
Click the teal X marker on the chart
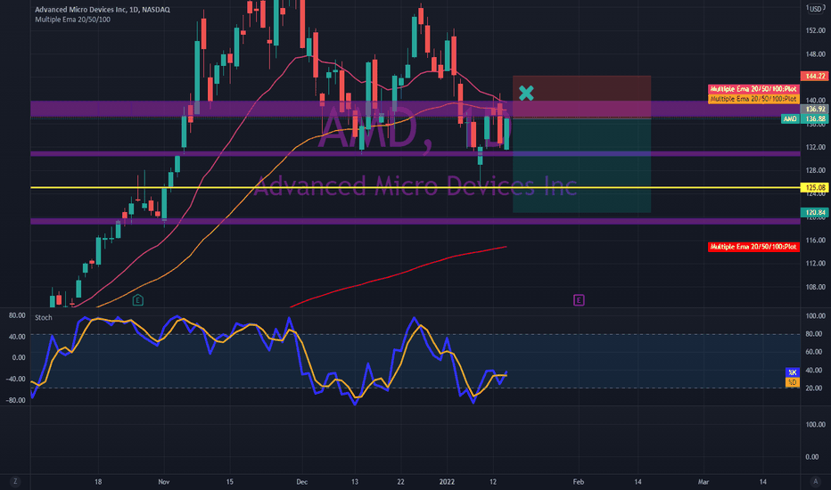[526, 94]
